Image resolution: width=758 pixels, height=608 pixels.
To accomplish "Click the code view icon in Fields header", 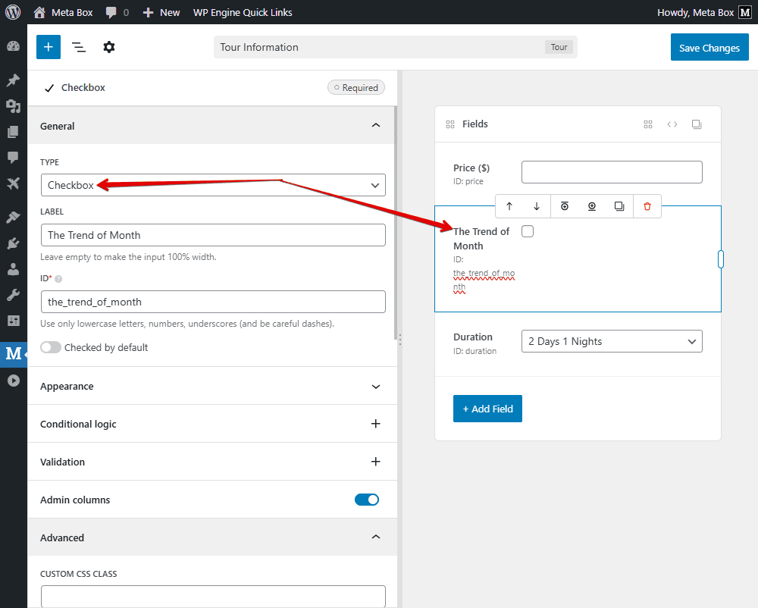I will point(672,124).
